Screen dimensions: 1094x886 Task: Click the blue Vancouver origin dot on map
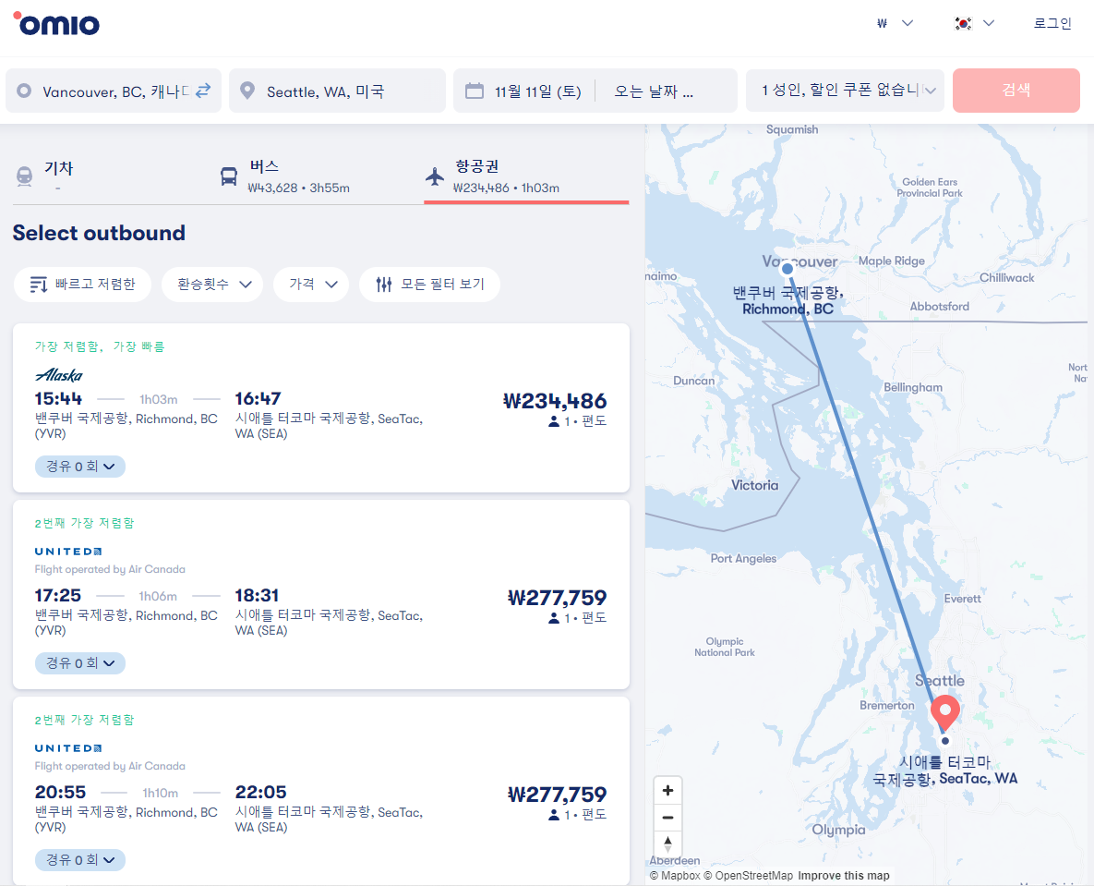tap(787, 269)
